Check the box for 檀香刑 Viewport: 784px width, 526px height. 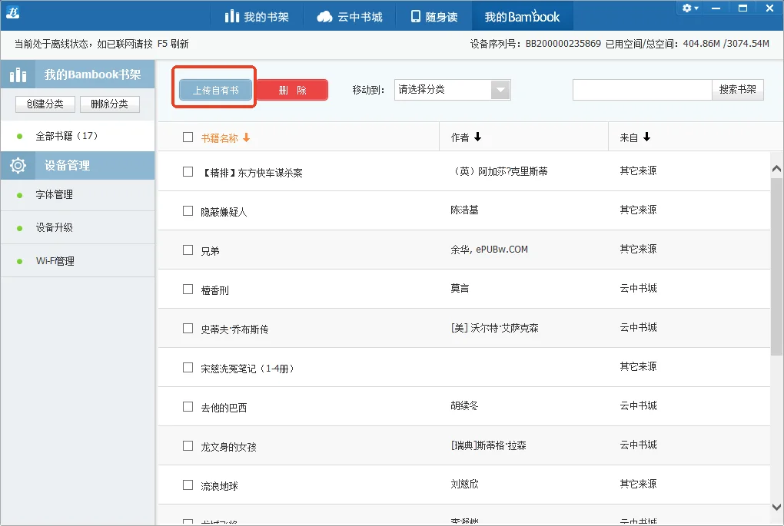[188, 289]
